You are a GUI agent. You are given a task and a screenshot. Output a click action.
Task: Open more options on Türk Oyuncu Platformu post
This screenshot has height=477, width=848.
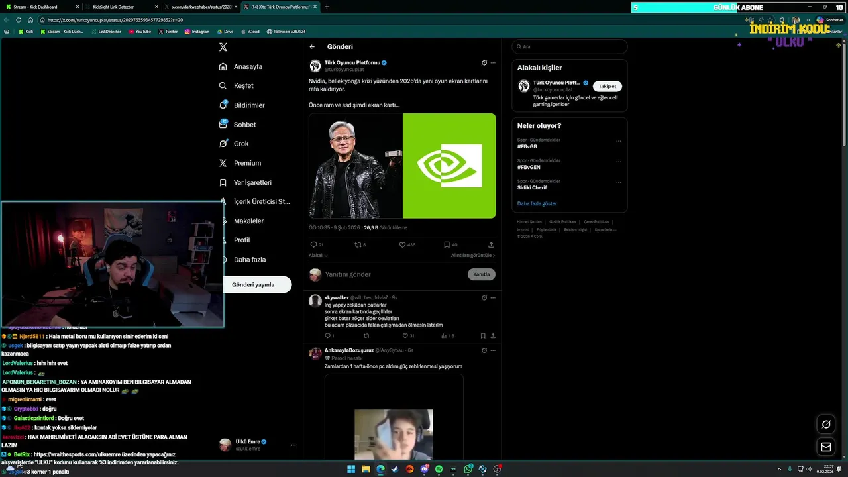(x=493, y=63)
